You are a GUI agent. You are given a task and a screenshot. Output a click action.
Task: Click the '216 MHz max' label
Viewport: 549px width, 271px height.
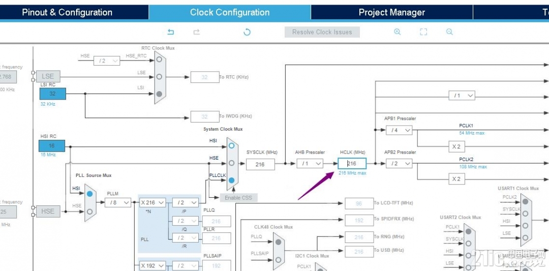click(353, 173)
